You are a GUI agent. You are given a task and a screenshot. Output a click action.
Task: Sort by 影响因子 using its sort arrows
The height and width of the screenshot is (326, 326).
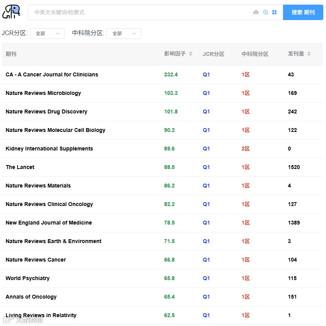tap(191, 54)
